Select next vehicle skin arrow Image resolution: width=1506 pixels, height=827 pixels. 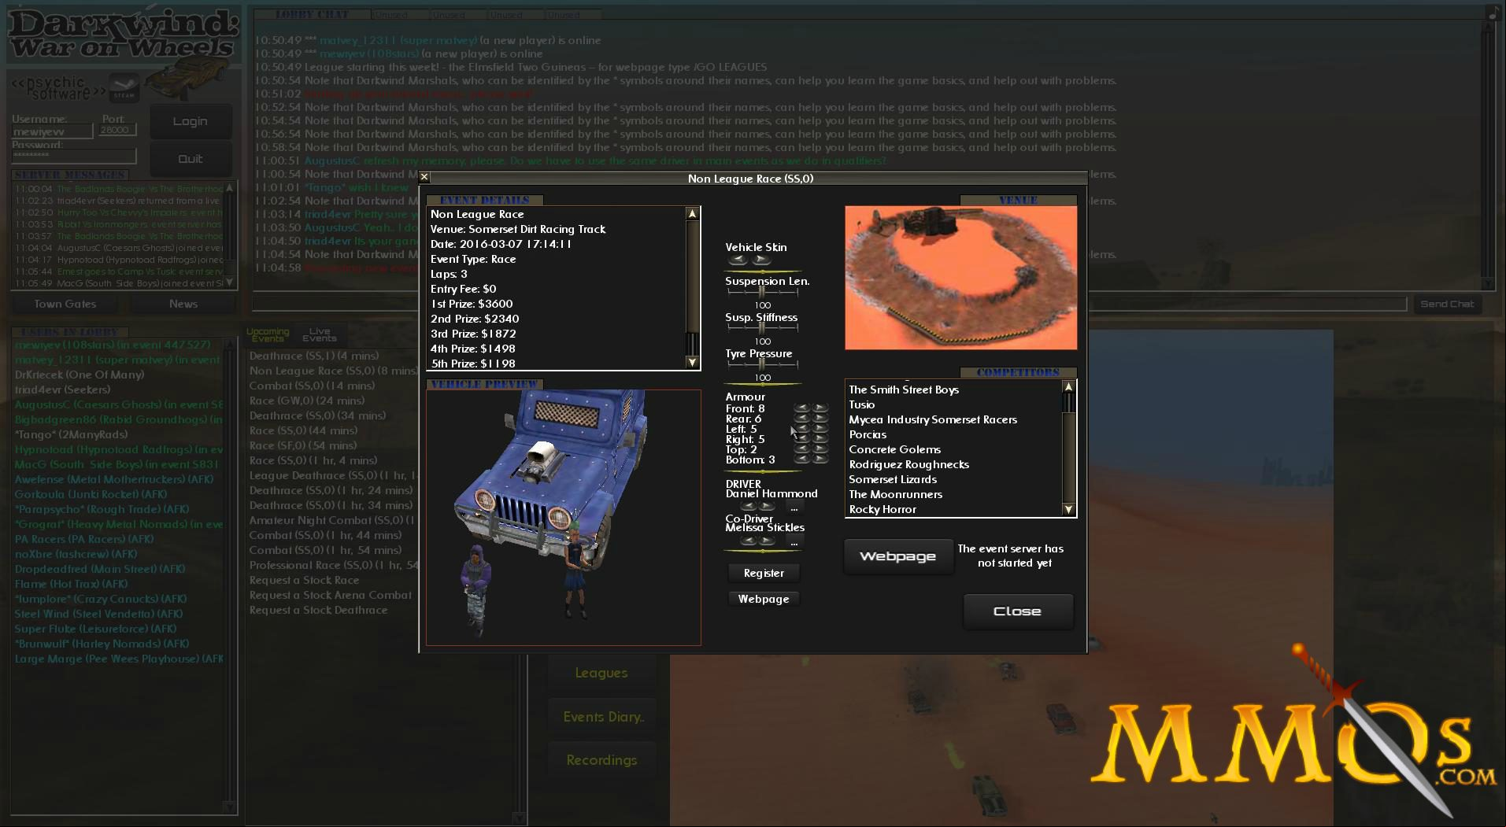click(760, 260)
